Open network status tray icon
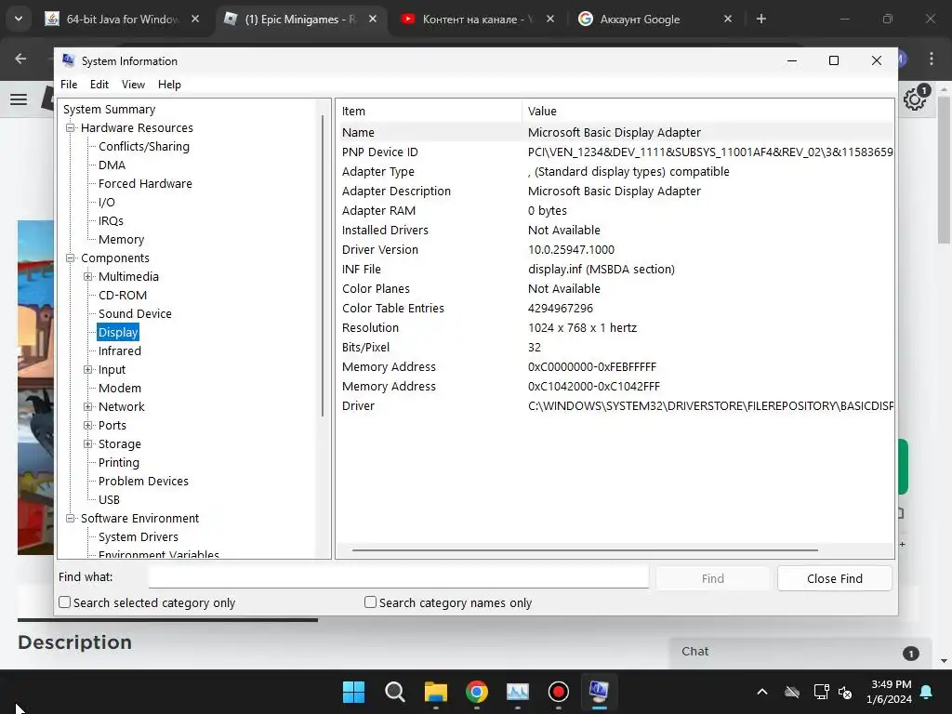This screenshot has width=952, height=714. [x=821, y=692]
